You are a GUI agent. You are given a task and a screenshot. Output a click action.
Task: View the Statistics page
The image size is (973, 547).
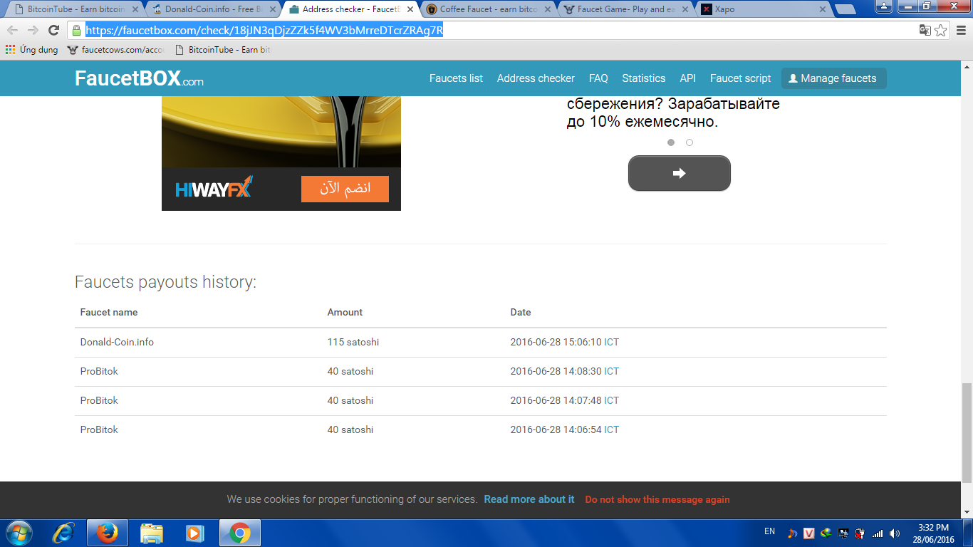coord(644,78)
